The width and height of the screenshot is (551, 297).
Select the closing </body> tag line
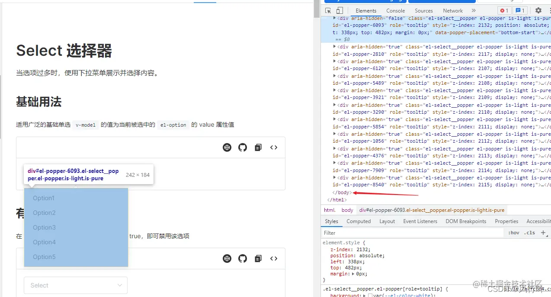[x=342, y=192]
